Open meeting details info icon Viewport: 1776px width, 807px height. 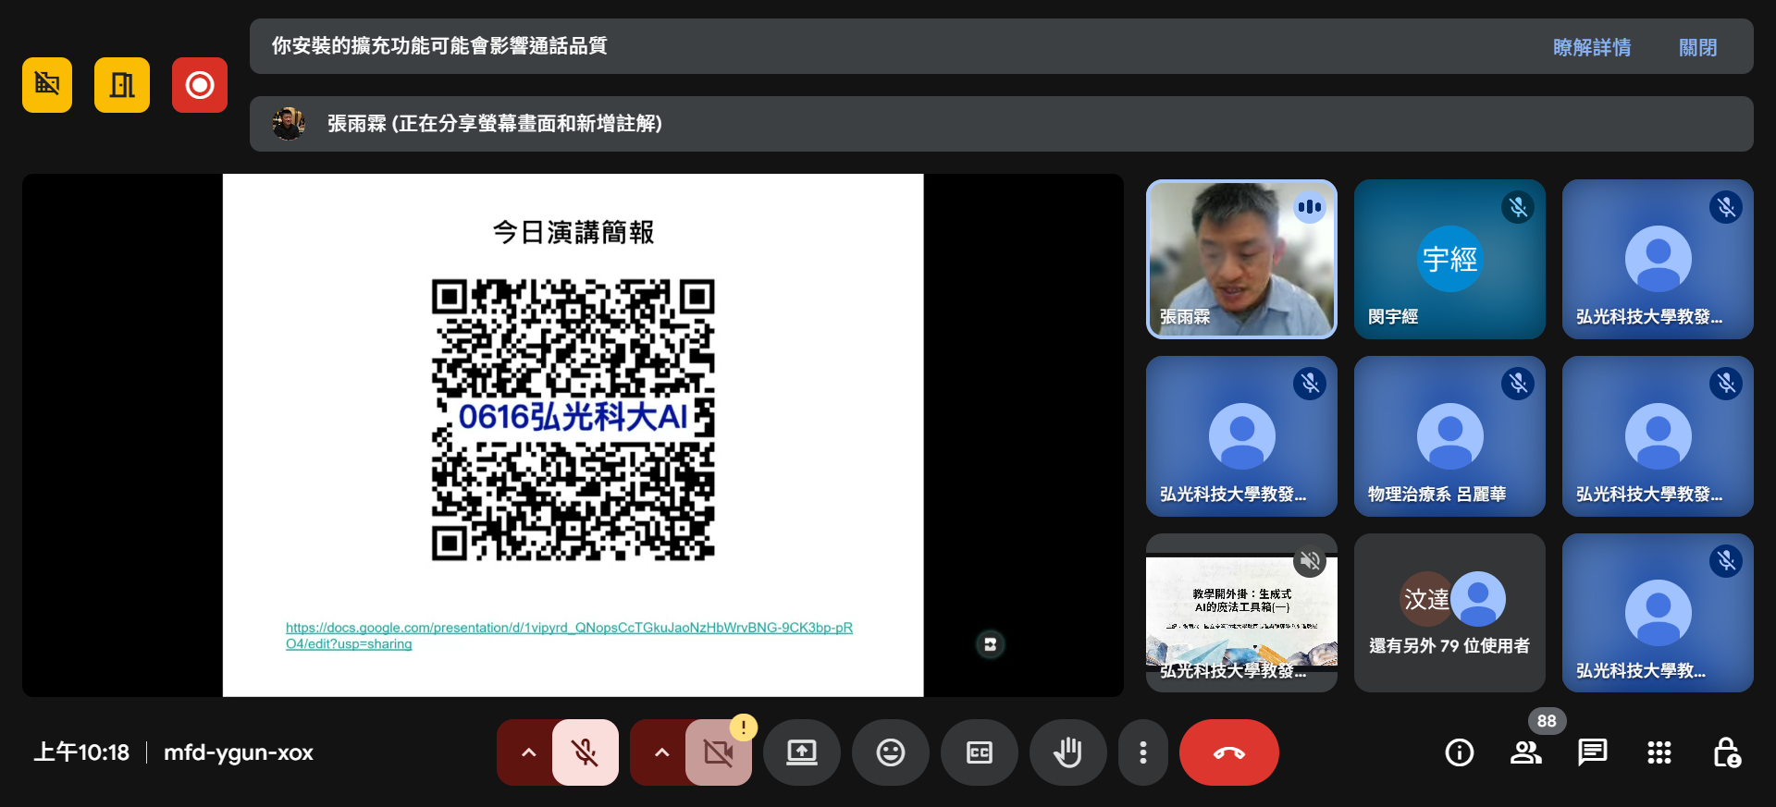coord(1460,752)
